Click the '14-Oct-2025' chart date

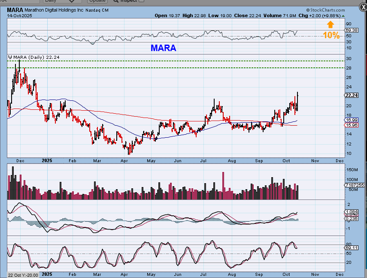[x=19, y=16]
